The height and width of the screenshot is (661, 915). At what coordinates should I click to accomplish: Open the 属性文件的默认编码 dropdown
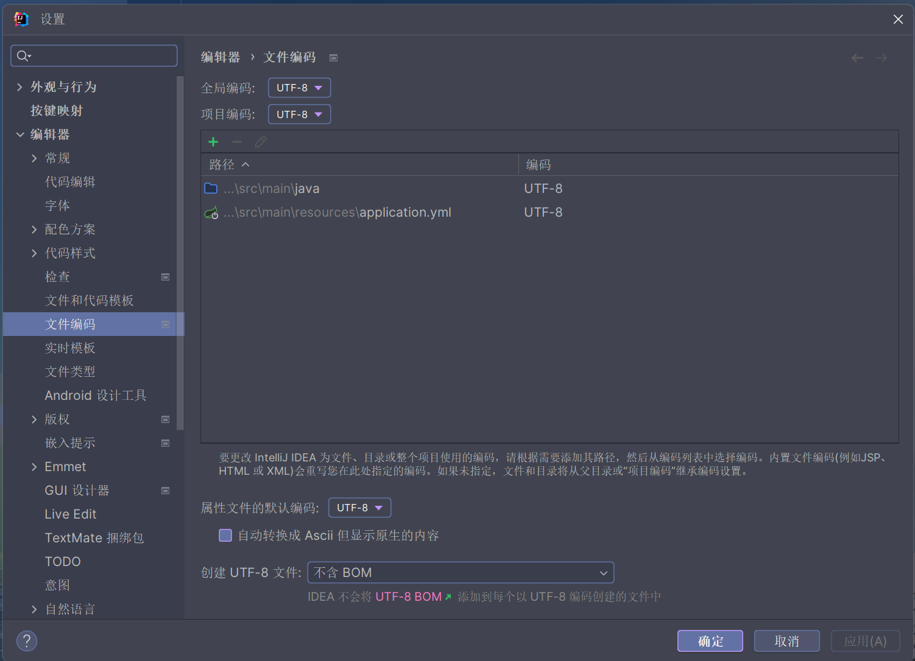coord(359,507)
